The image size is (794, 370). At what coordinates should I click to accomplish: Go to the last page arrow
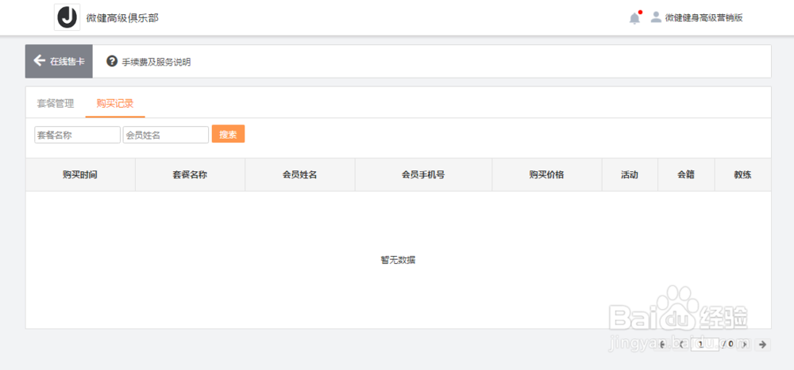pos(762,345)
